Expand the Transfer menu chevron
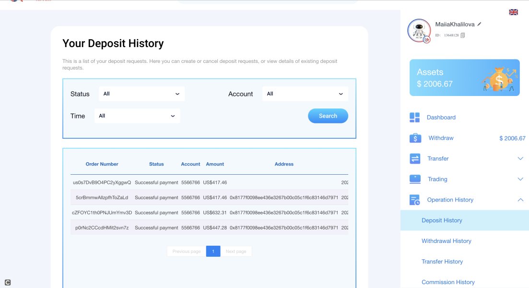Image resolution: width=529 pixels, height=288 pixels. click(520, 158)
